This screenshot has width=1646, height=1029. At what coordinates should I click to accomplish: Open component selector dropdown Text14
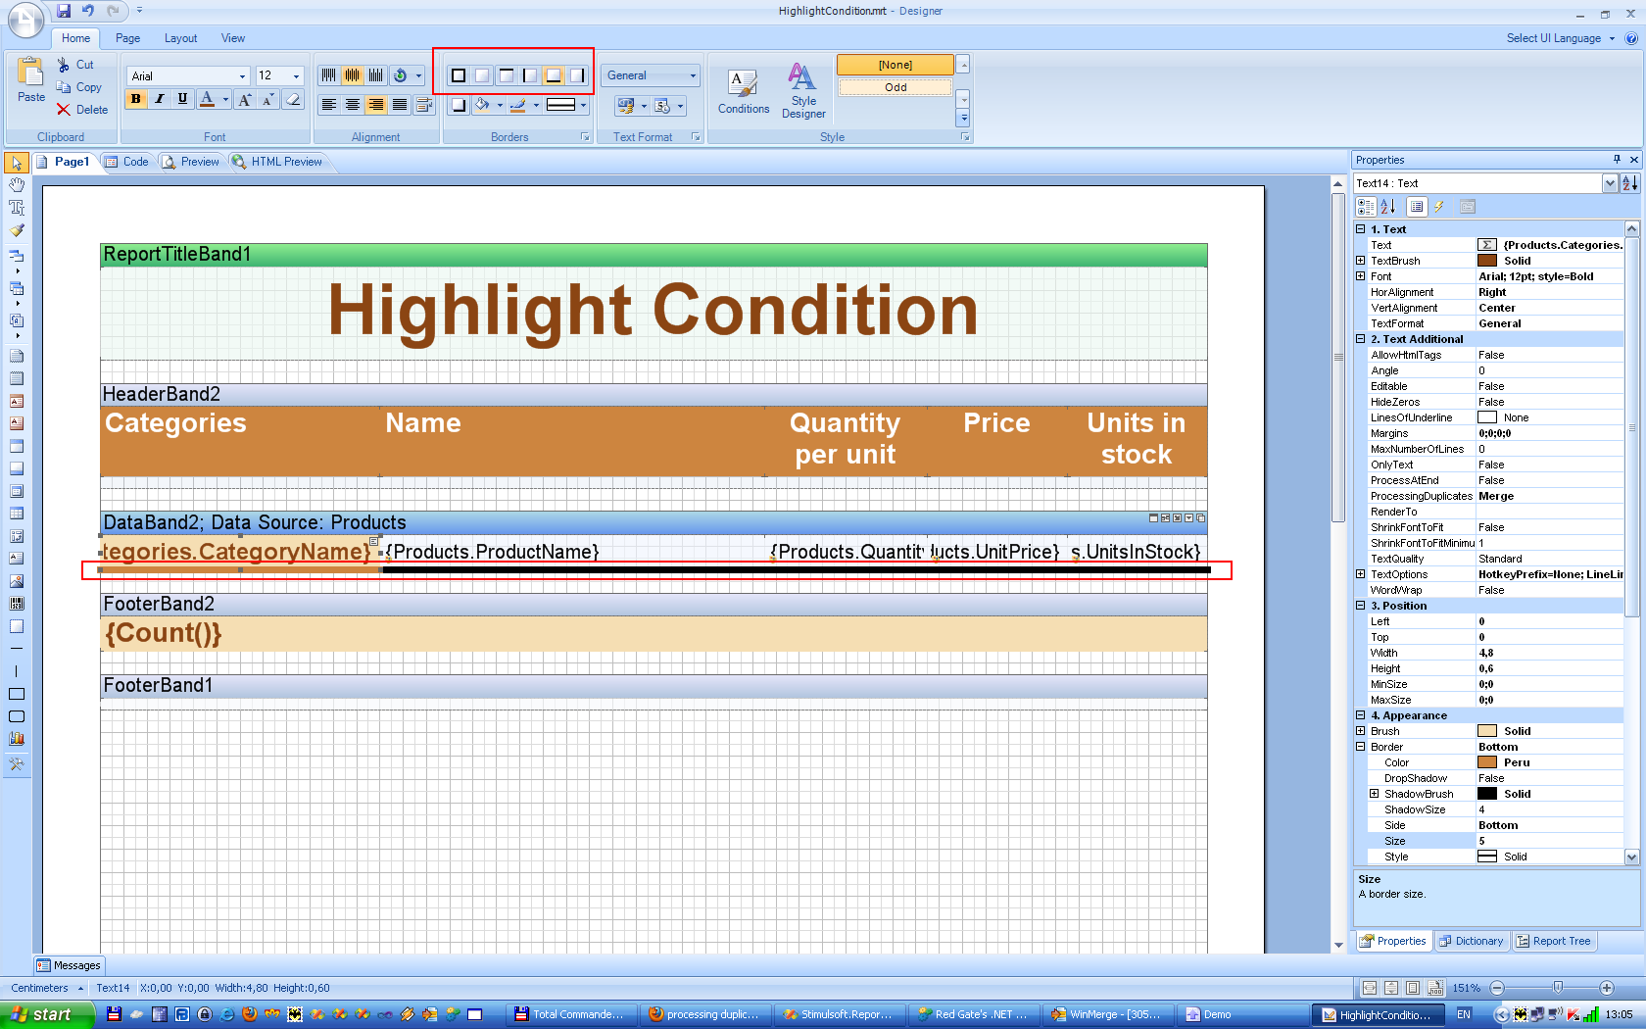tap(1610, 183)
